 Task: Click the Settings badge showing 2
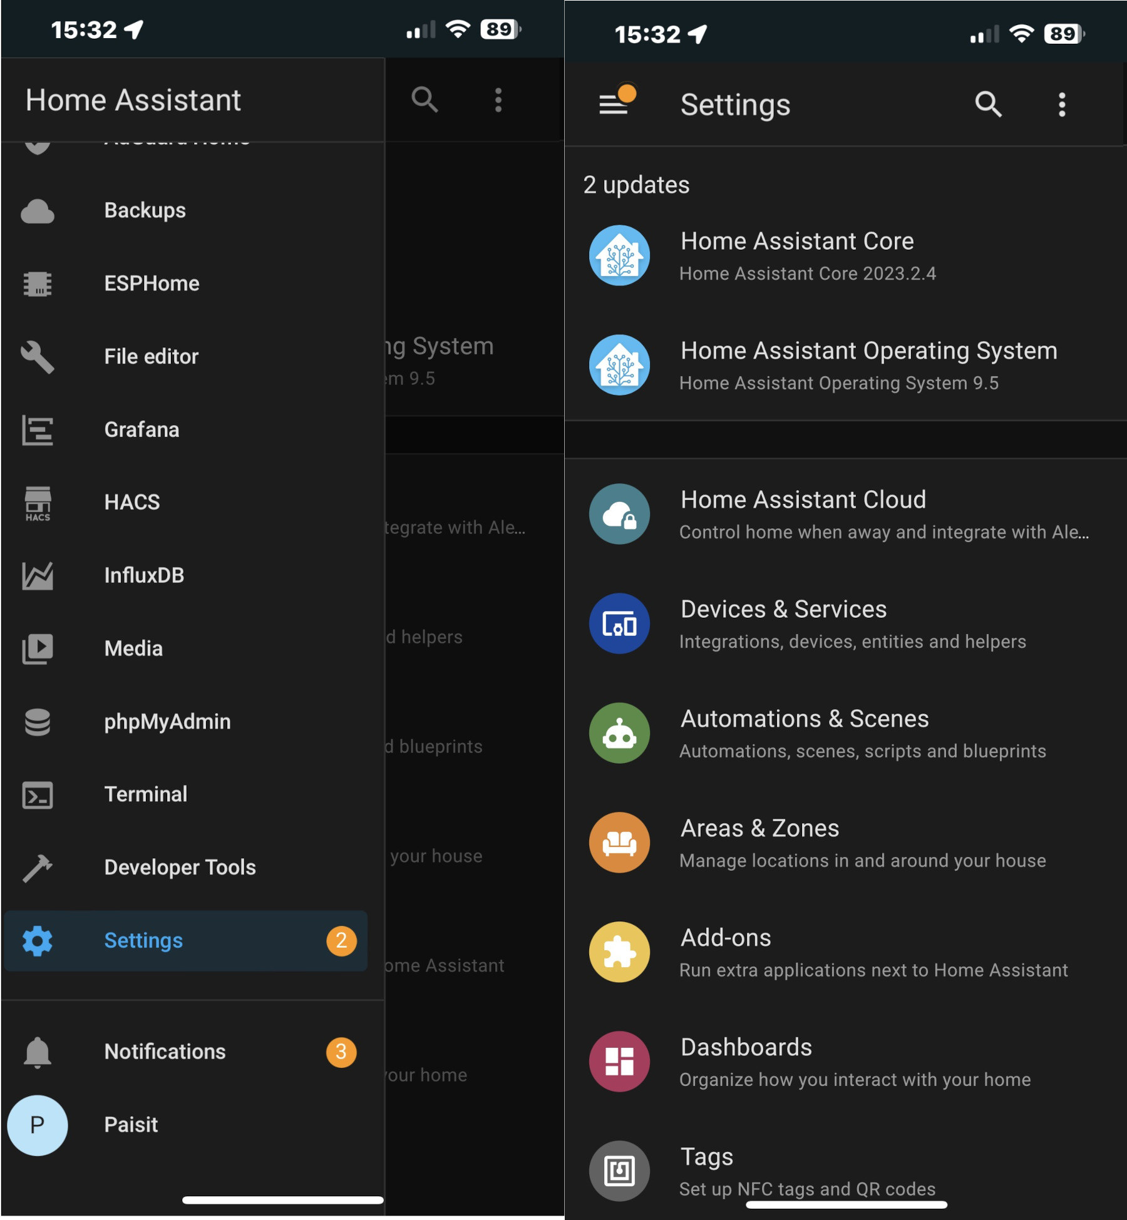[x=341, y=941]
